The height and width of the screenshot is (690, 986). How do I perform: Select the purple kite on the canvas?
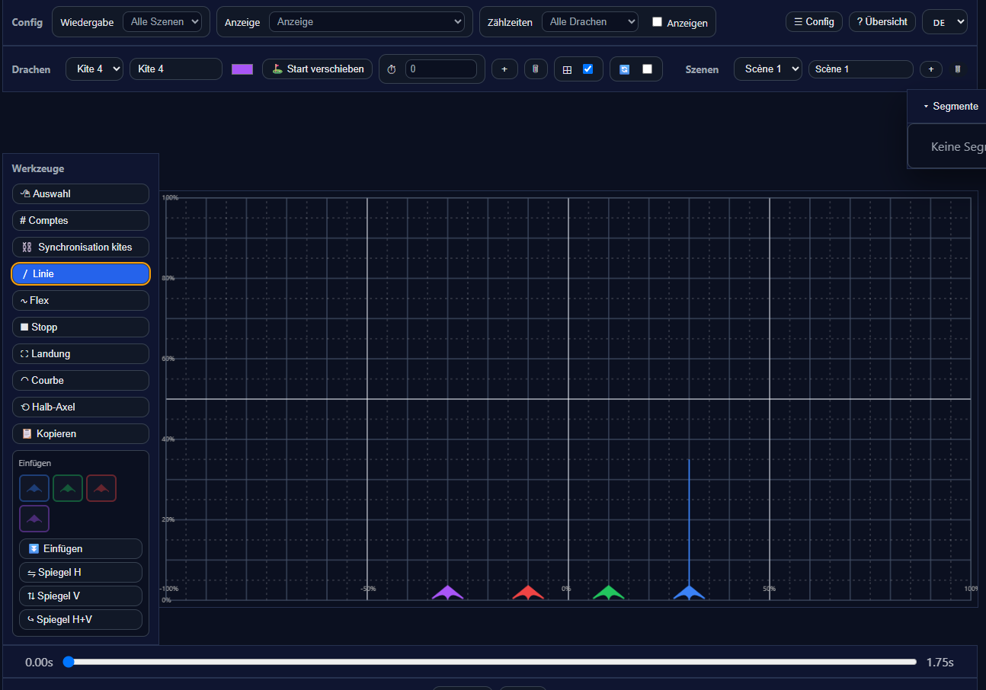click(447, 593)
